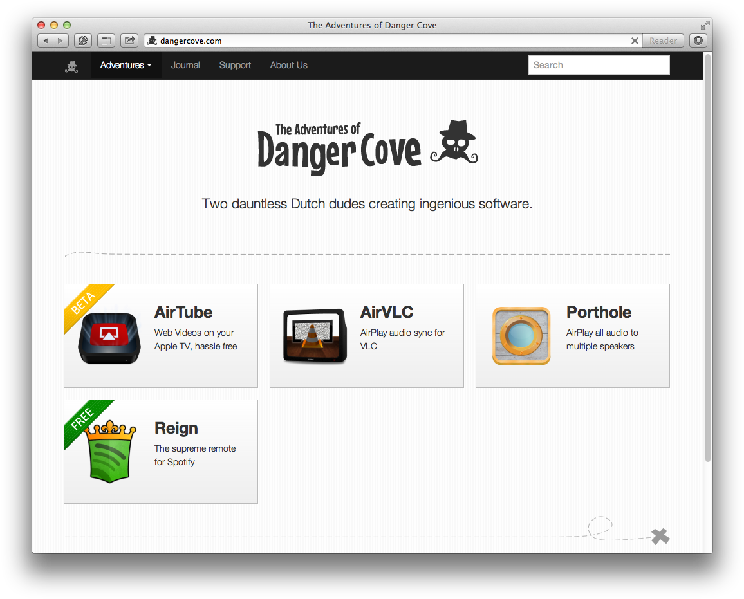Enter full screen using the title bar arrows
Screen dimensions: 744x599
tap(705, 25)
